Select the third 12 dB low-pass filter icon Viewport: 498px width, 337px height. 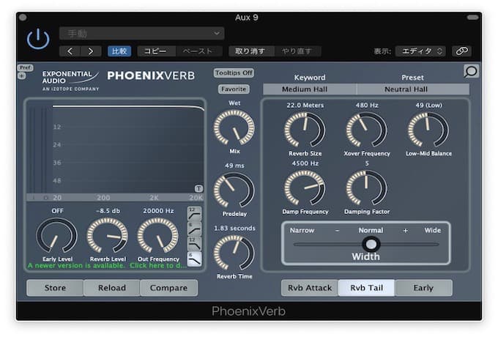tap(194, 244)
